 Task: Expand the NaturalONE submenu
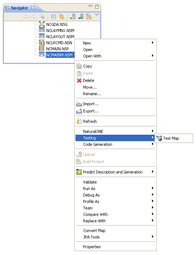[x=115, y=131]
